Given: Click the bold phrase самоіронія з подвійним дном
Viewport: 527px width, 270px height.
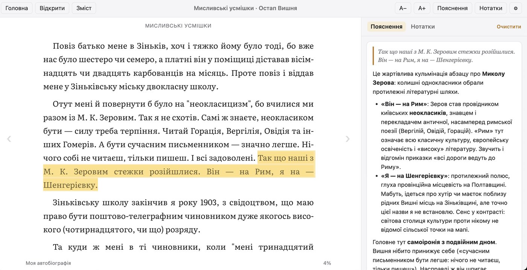Looking at the screenshot, I should tap(451, 242).
